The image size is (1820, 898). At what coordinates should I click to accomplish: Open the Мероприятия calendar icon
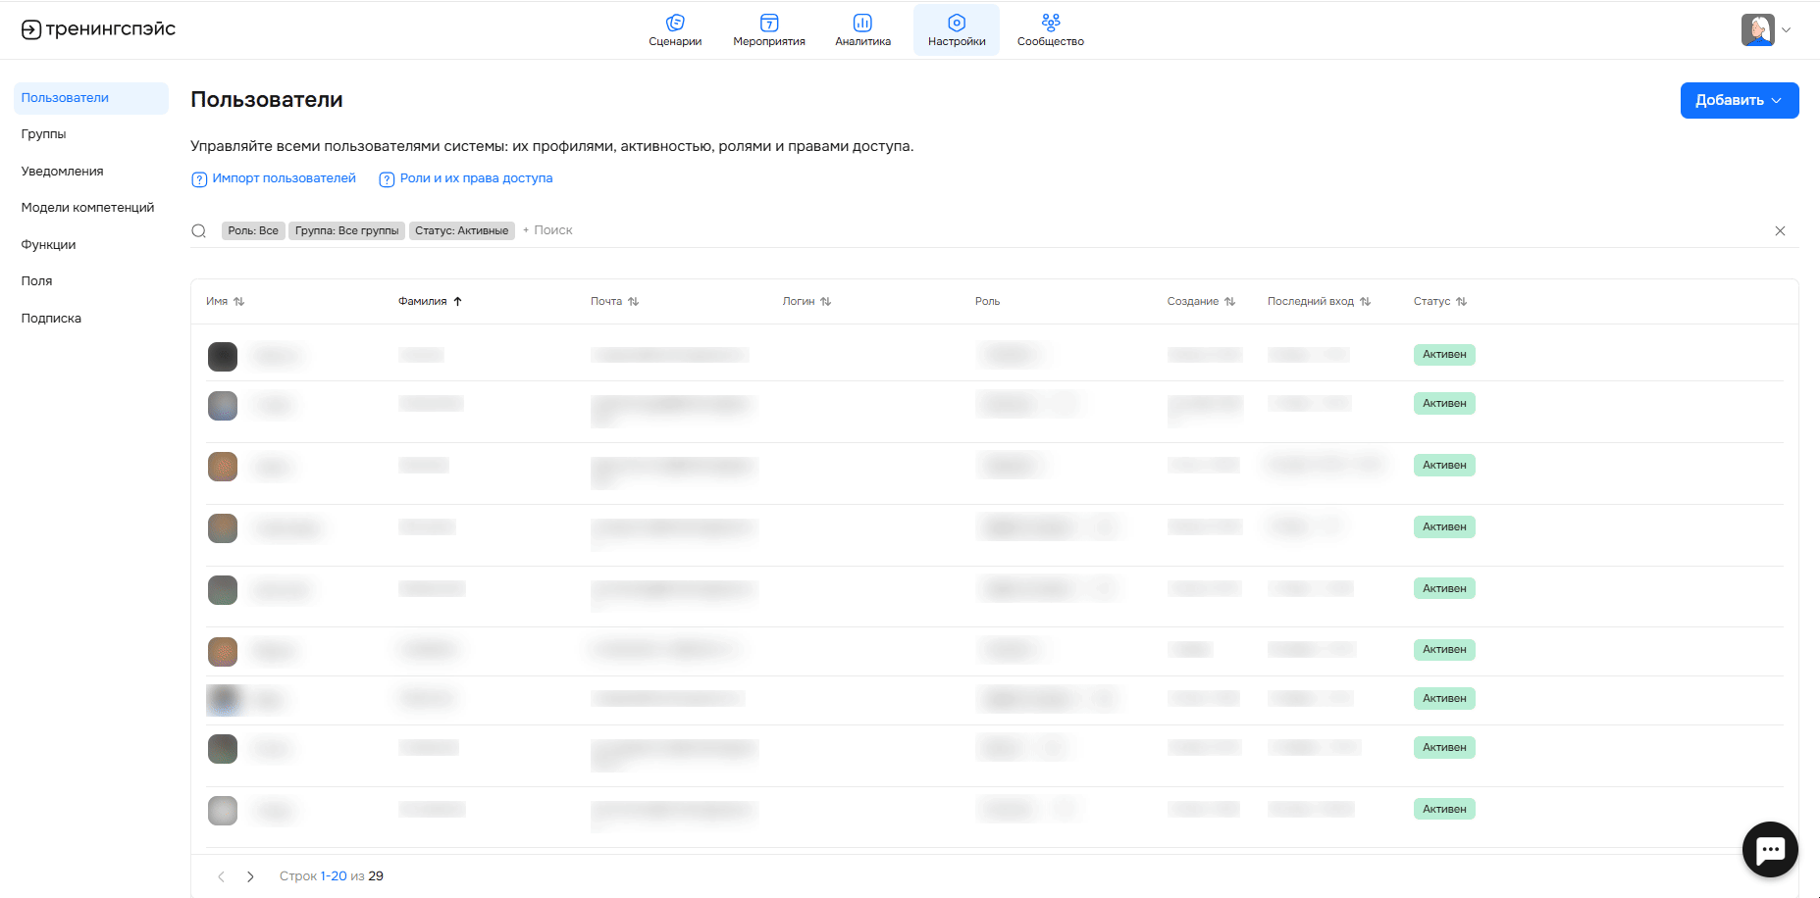coord(769,23)
